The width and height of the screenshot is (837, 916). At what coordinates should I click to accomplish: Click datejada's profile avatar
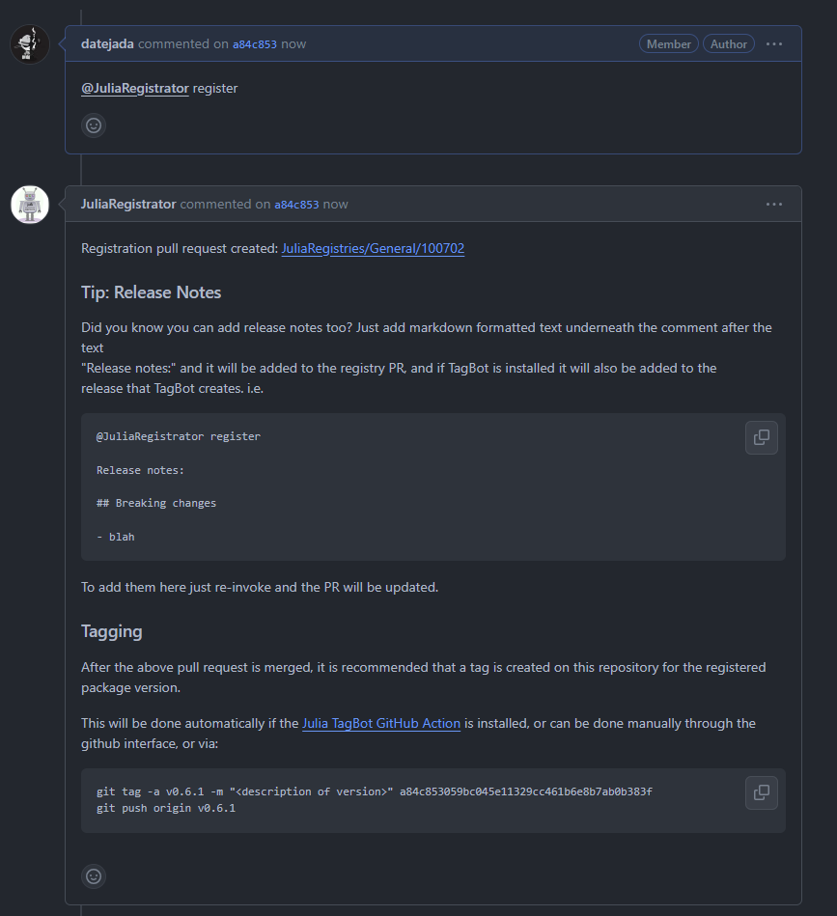click(29, 43)
